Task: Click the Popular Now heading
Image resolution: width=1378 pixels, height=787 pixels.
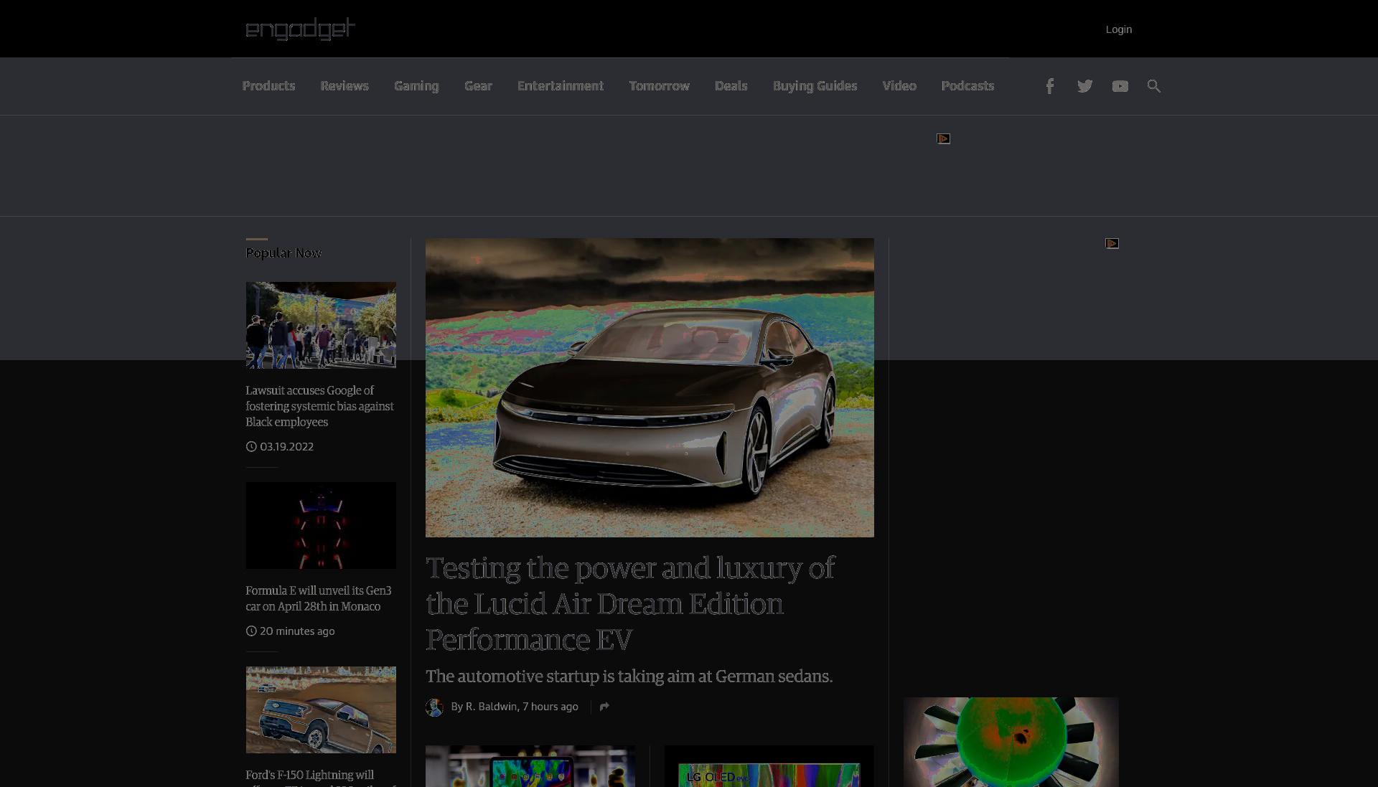Action: (283, 253)
